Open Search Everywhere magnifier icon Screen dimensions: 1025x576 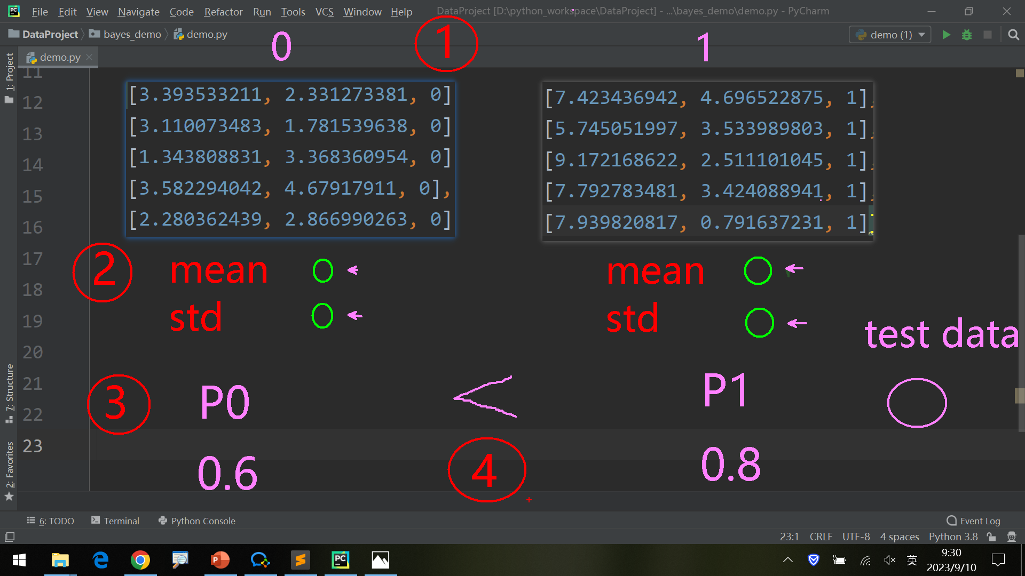pyautogui.click(x=1013, y=35)
